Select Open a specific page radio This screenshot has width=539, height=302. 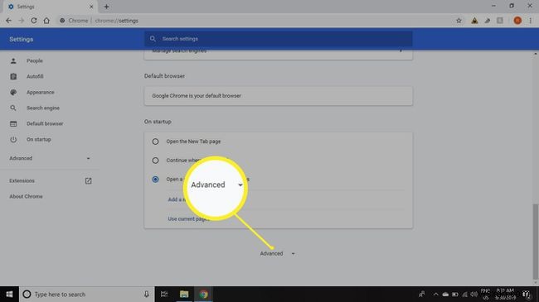tap(155, 180)
